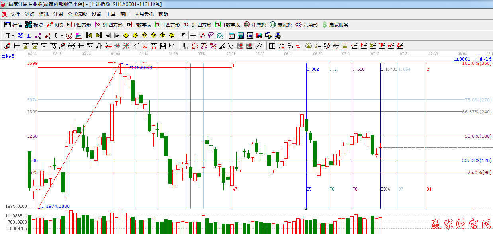The height and width of the screenshot is (234, 493).
Task: Select the crosshair cursor tool
Action: click(193, 35)
